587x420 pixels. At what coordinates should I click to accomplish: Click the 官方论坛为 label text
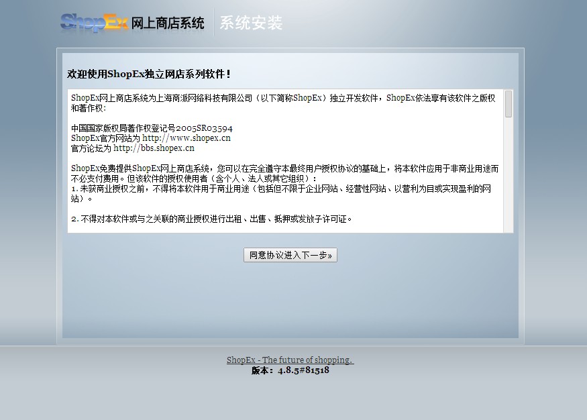91,148
